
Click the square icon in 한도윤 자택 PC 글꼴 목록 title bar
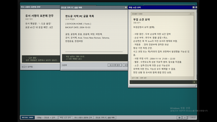pos(126,7)
